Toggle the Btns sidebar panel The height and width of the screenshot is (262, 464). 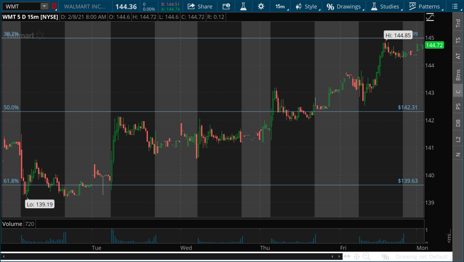click(x=458, y=74)
